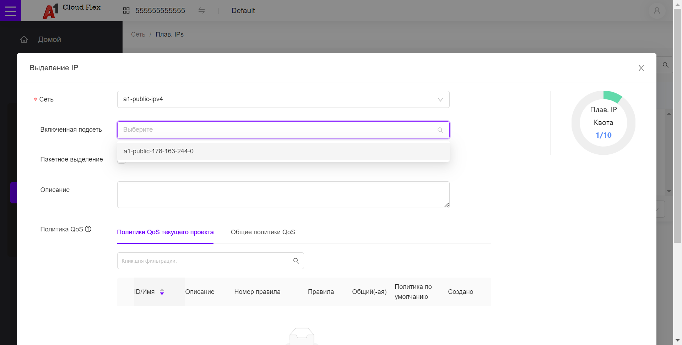Click the Домой home icon in sidebar
This screenshot has height=345, width=682.
pyautogui.click(x=24, y=39)
